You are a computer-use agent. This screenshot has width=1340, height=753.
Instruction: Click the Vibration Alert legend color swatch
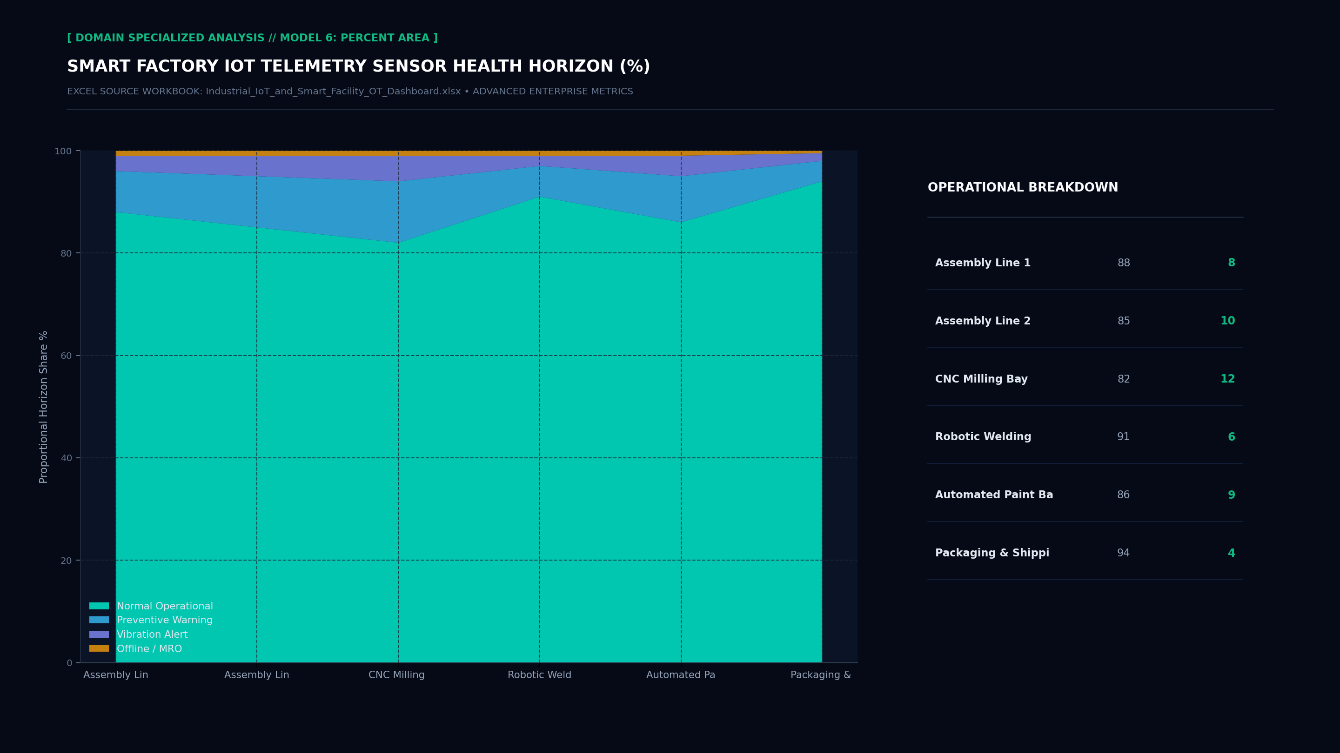point(99,634)
